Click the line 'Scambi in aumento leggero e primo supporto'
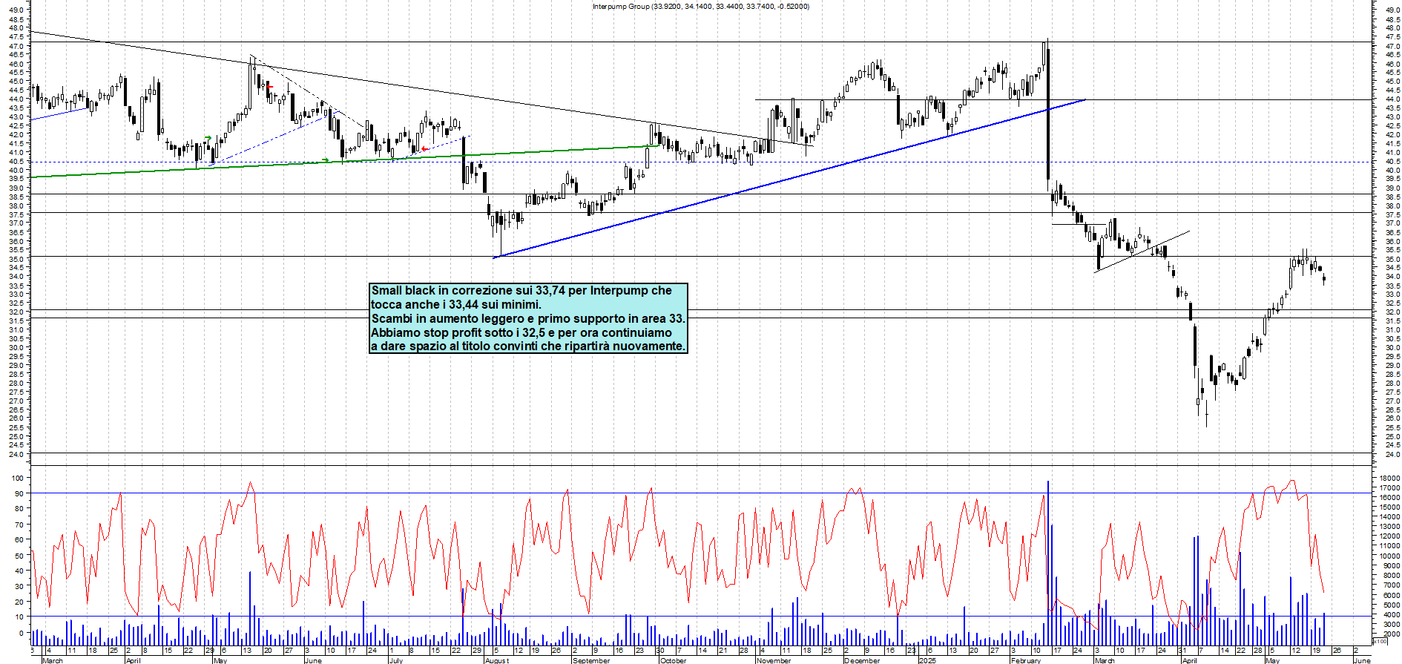This screenshot has height=664, width=1402. (499, 319)
